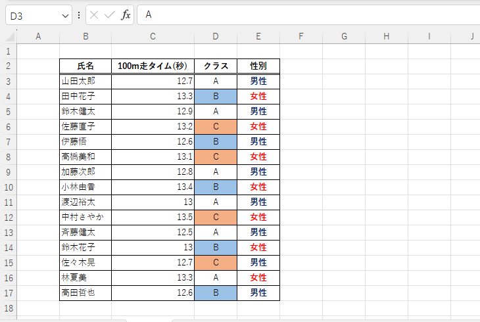Click the Cancel X icon in formula bar
The image size is (480, 322).
click(94, 14)
